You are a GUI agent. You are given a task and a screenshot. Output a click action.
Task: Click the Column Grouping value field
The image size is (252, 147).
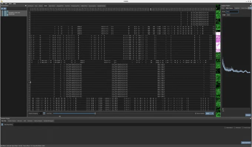[x=40, y=113]
